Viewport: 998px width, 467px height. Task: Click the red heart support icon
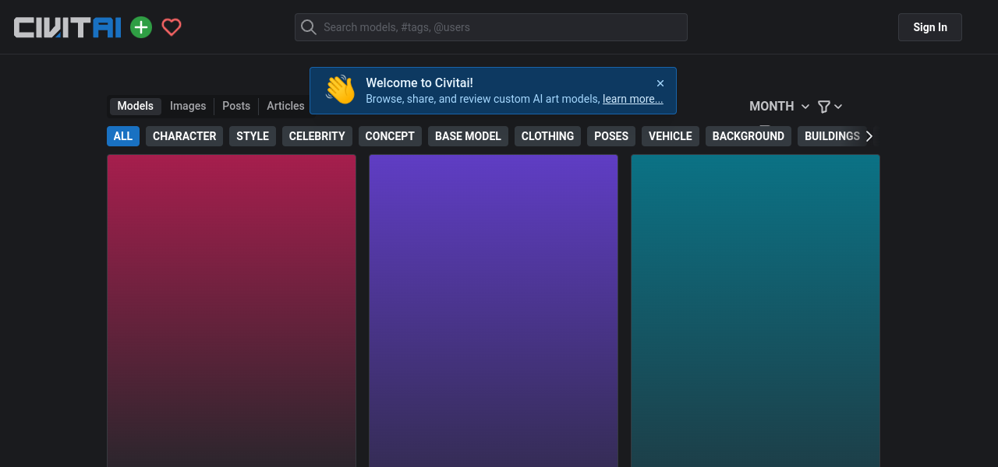(x=172, y=28)
